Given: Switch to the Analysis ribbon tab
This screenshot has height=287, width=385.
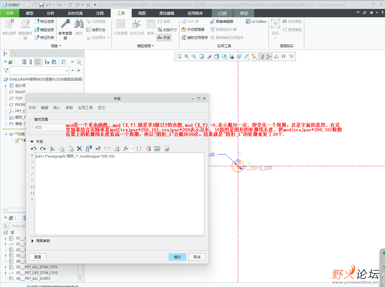Looking at the screenshot, I should tap(51, 13).
